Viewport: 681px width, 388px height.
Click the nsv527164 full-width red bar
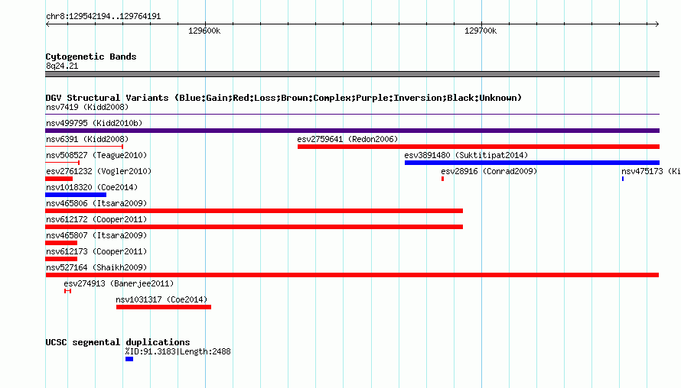352,275
